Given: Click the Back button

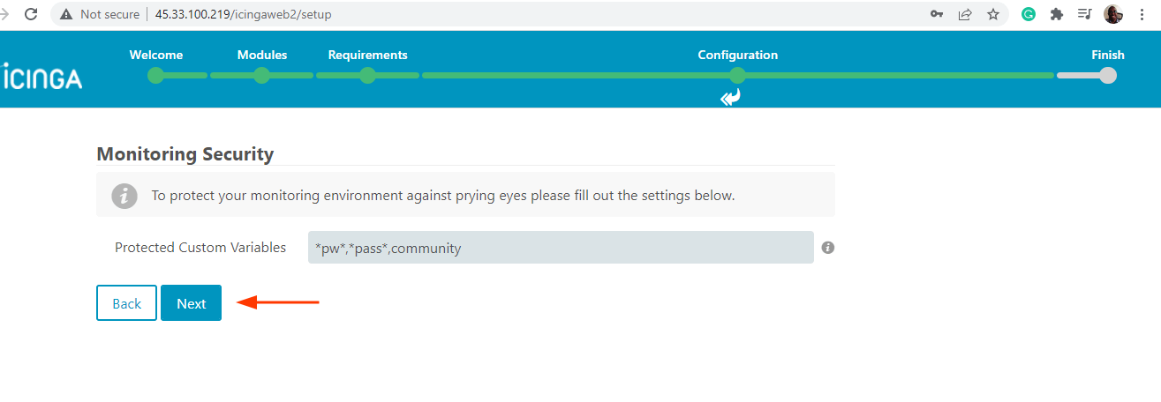Looking at the screenshot, I should 126,303.
